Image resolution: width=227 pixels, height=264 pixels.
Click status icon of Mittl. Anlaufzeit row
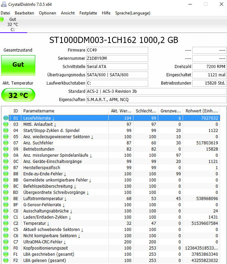tap(6, 124)
